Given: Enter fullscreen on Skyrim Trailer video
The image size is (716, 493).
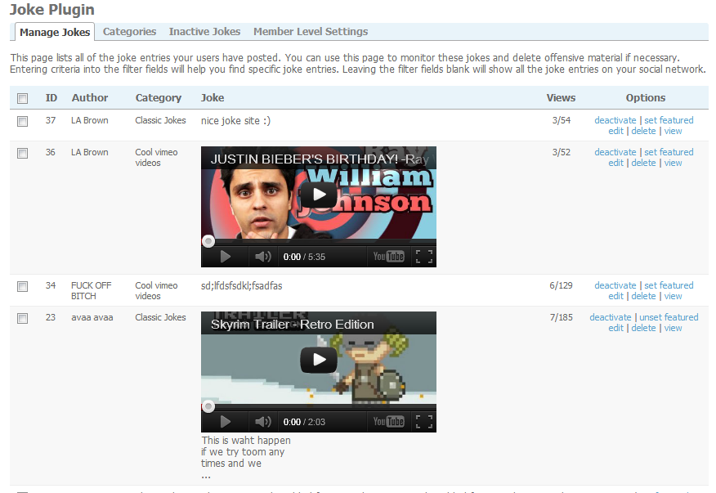Looking at the screenshot, I should [x=424, y=422].
